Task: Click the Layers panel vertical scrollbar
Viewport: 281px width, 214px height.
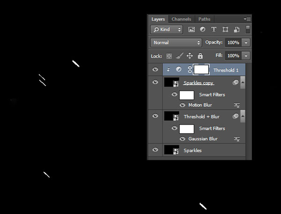Action: [x=248, y=111]
